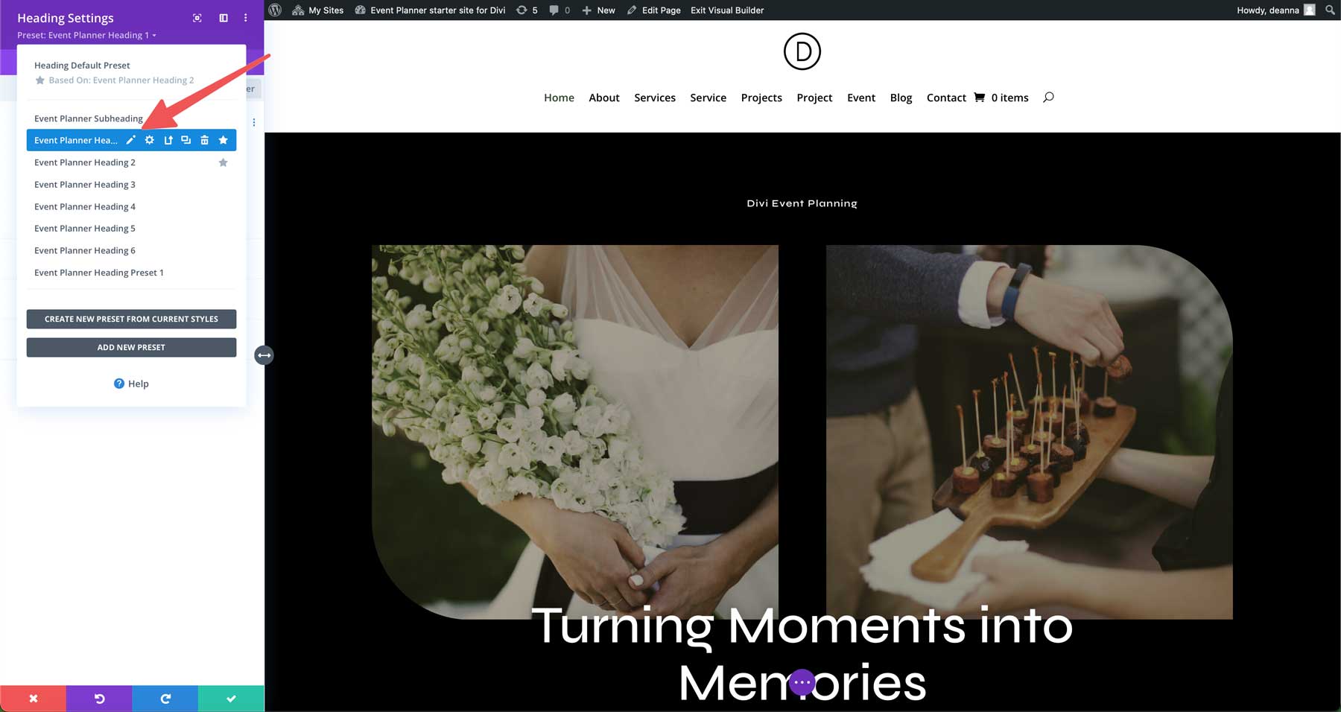Click Create New Preset From Current Styles
This screenshot has width=1341, height=712.
pyautogui.click(x=131, y=319)
